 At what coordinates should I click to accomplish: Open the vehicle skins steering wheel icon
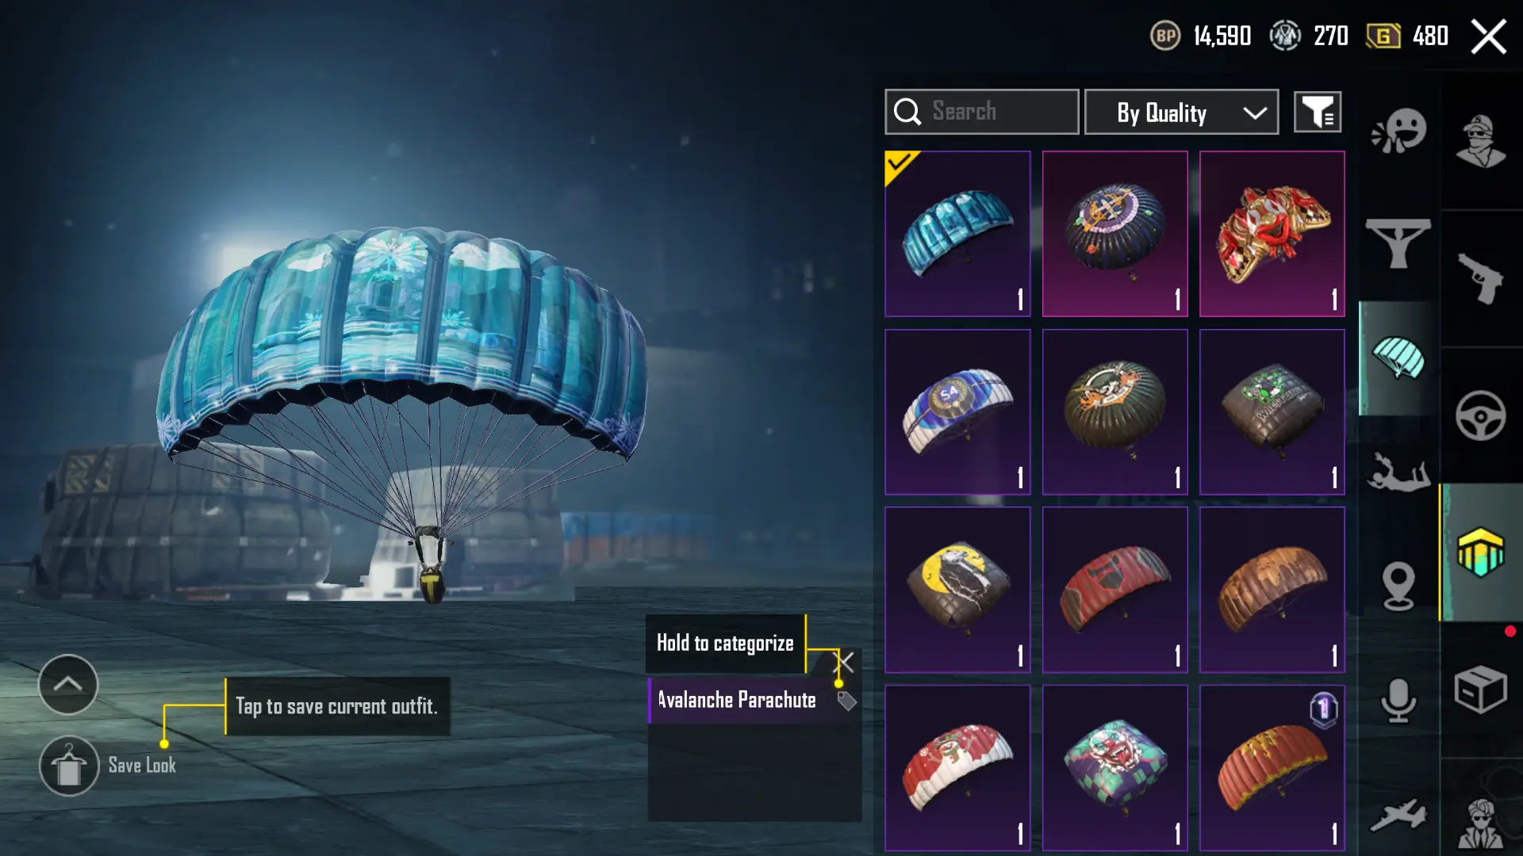[1480, 415]
